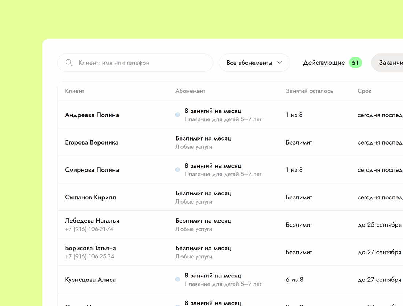Image resolution: width=403 pixels, height=306 pixels.
Task: Sort by the Абонемент column header
Action: pos(190,91)
